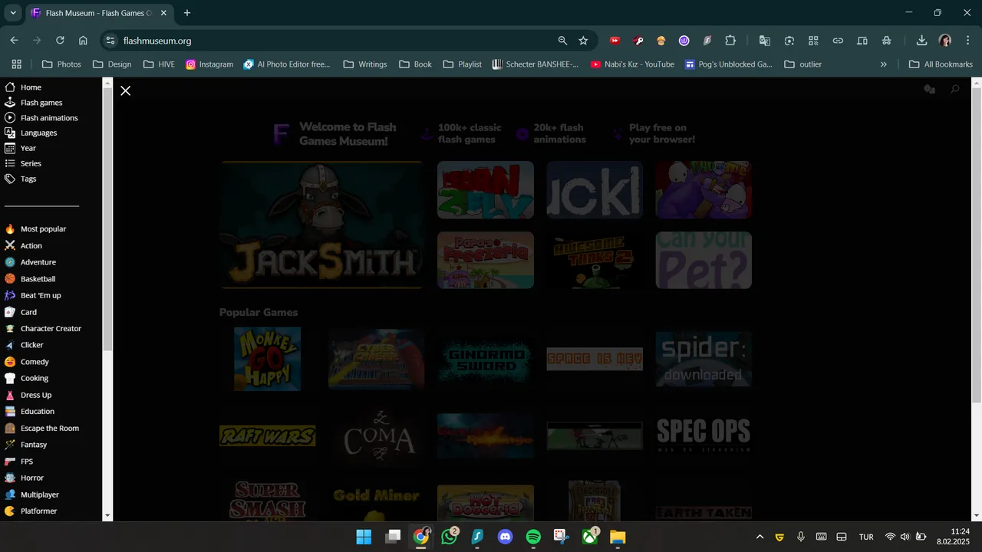Open the Writings bookmark folder
The height and width of the screenshot is (552, 982).
pos(365,64)
